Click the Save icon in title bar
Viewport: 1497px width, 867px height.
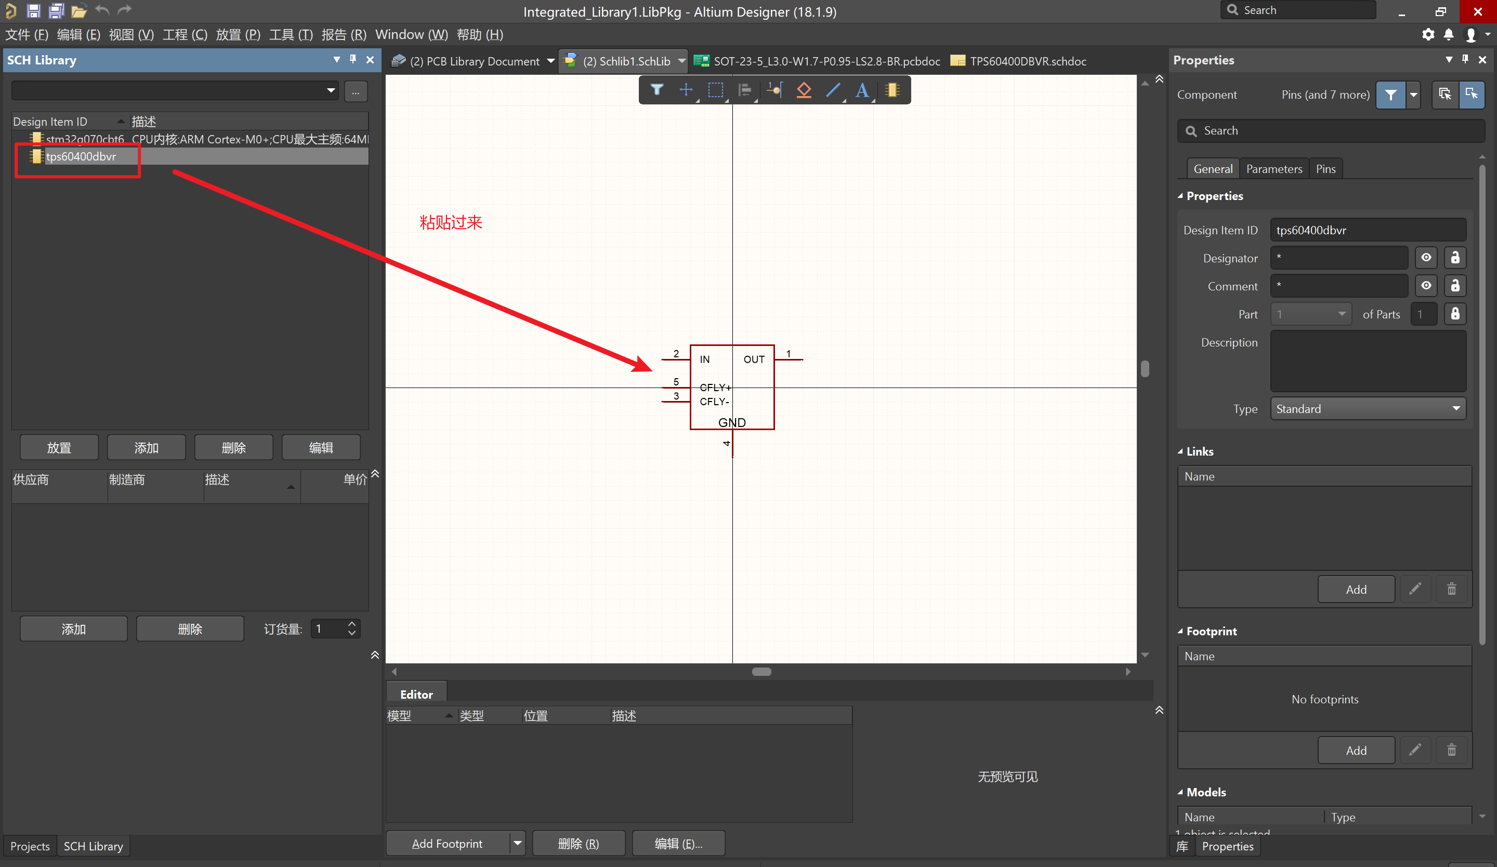(x=33, y=11)
